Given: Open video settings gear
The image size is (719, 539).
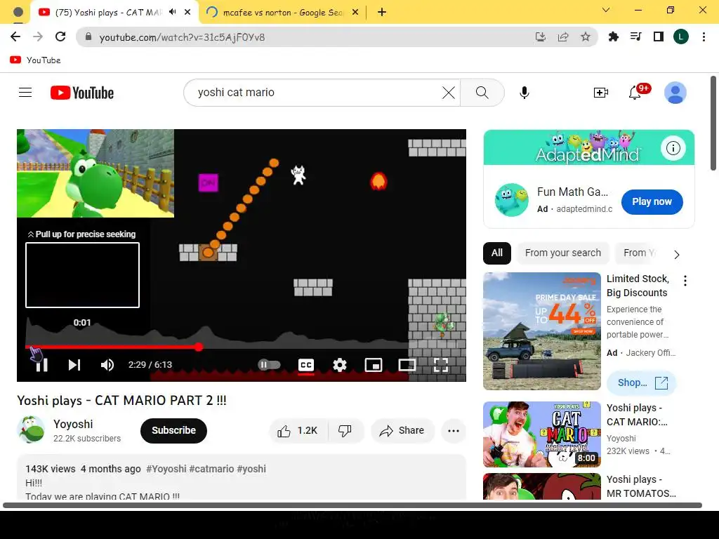Looking at the screenshot, I should (x=340, y=365).
